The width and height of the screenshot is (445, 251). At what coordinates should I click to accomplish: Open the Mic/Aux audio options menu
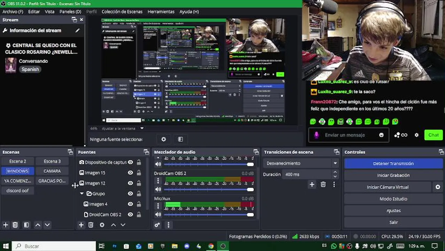tap(158, 206)
